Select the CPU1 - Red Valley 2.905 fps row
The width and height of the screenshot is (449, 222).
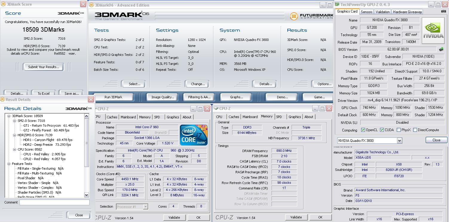[44, 154]
